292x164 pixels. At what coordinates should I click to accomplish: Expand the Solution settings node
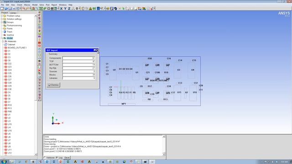[x=2, y=19]
